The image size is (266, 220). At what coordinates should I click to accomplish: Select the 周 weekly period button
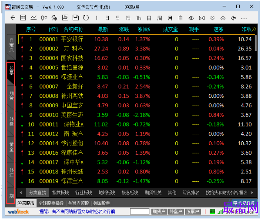(160, 18)
